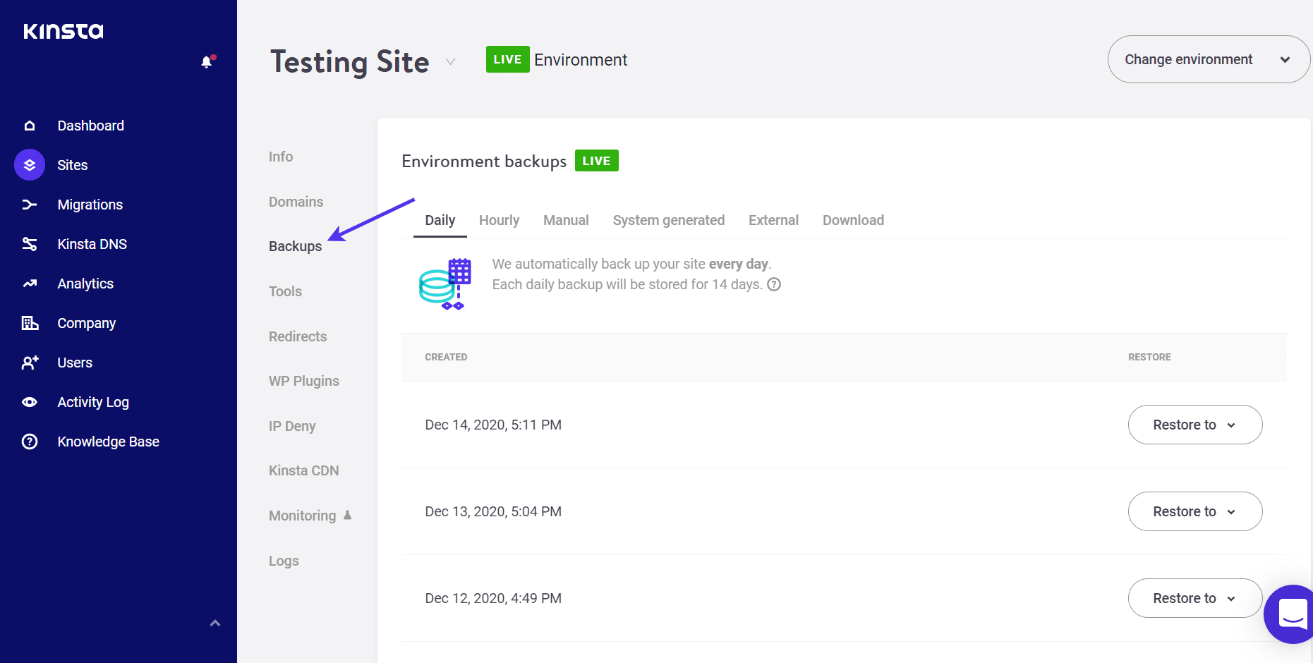Open Knowledge Base from the sidebar
The image size is (1313, 663).
pos(108,442)
